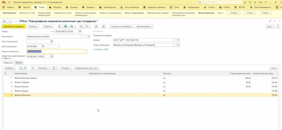Open the Заполнить dropdown
Screen dimensions: 282x130
pyautogui.click(x=43, y=68)
